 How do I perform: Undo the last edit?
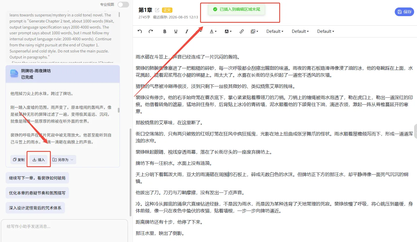(140, 31)
